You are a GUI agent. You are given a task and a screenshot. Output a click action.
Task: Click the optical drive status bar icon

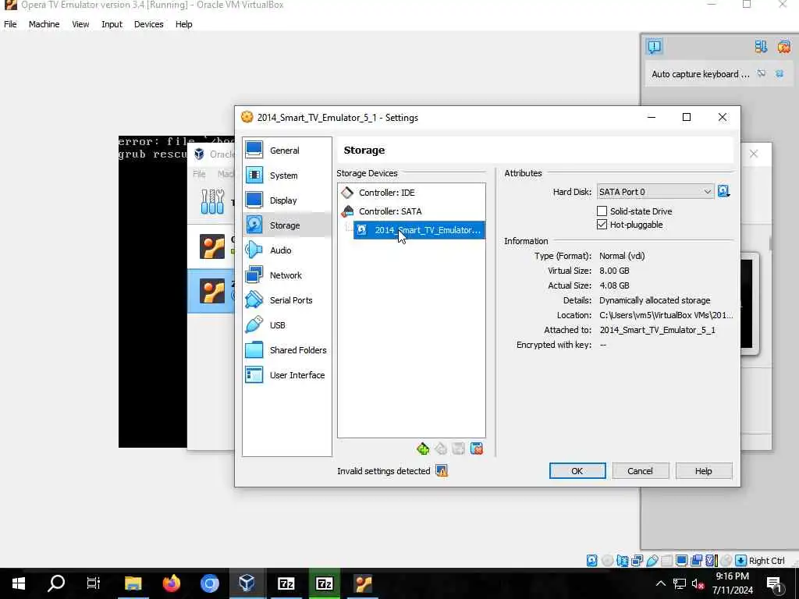point(607,561)
